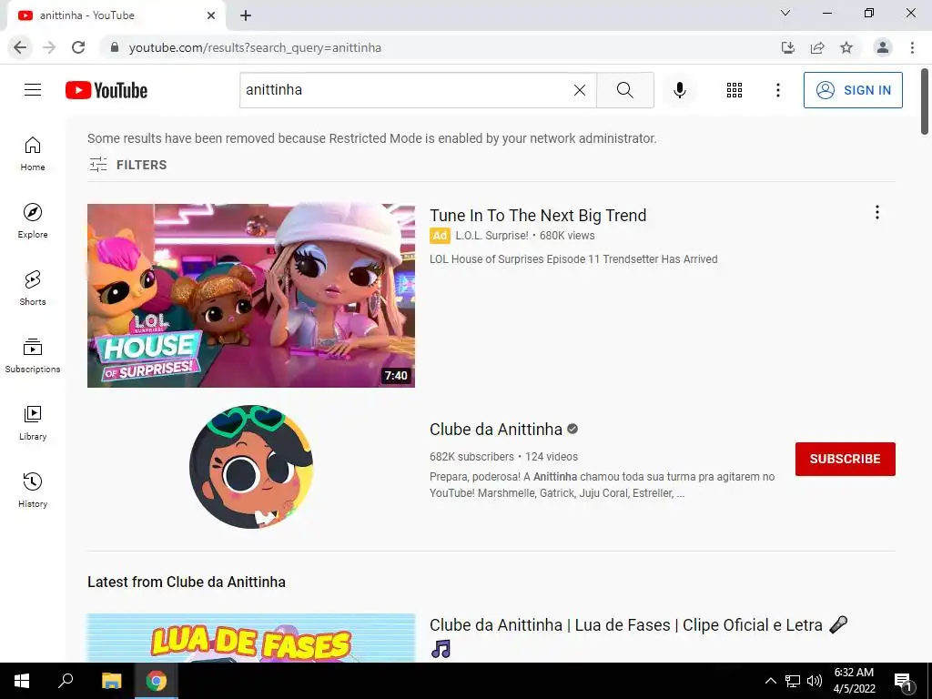Open 'Tune In To The Next Big Trend' title
Viewport: 932px width, 699px height.
tap(538, 215)
